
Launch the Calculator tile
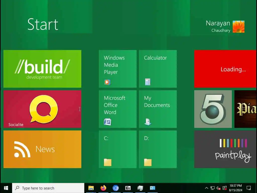point(158,69)
